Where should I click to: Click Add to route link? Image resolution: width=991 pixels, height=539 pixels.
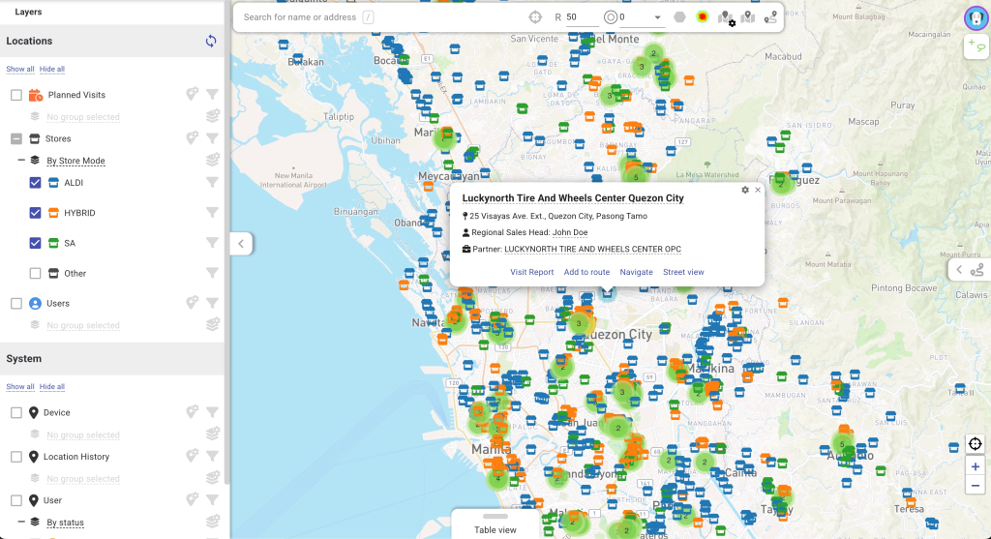click(586, 272)
